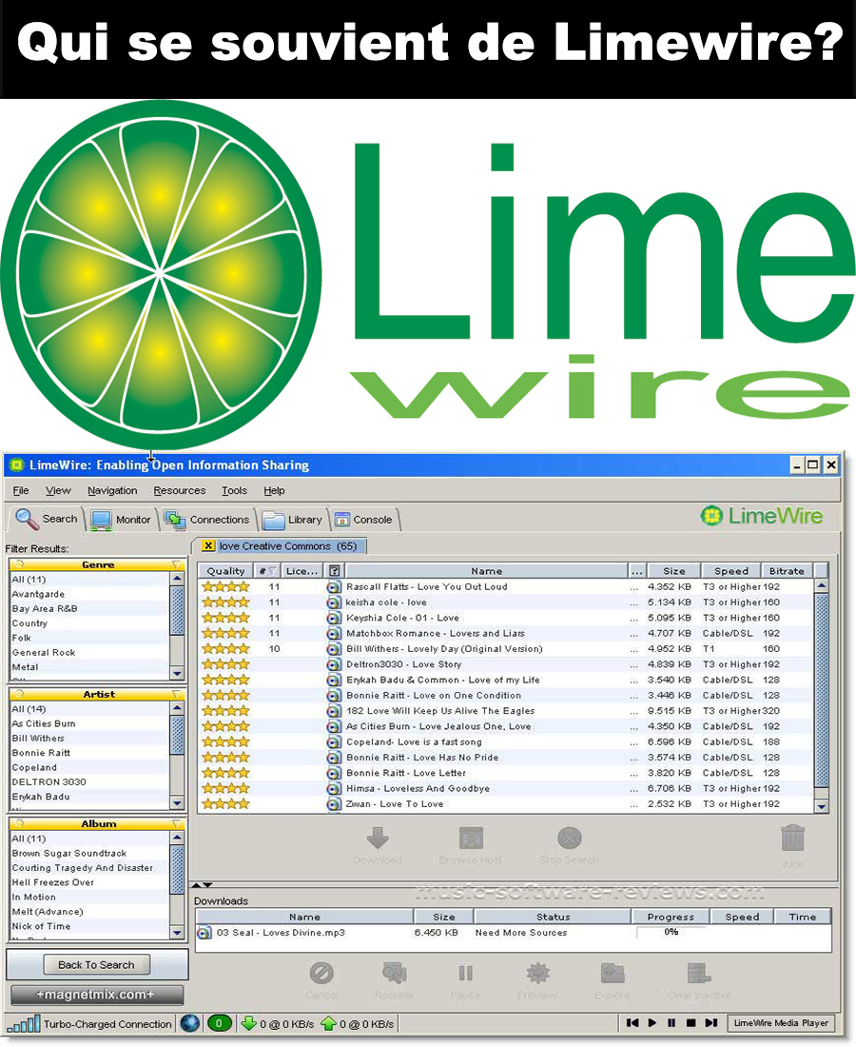Click the Clear Inactive icon
This screenshot has width=856, height=1047.
click(699, 973)
